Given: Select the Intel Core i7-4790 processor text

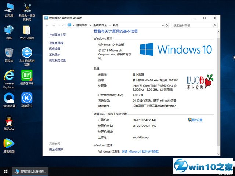Looking at the screenshot, I should pyautogui.click(x=155, y=88).
